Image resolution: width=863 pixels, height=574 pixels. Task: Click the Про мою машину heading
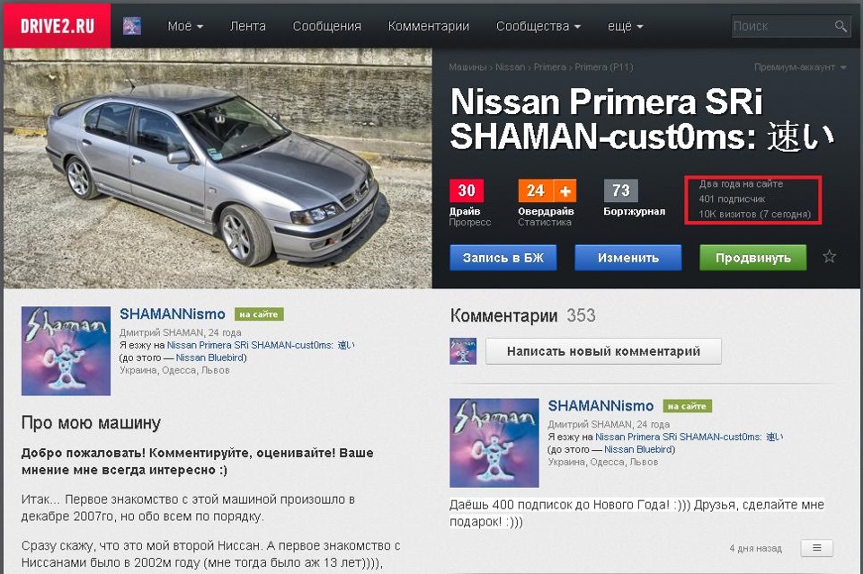coord(91,423)
